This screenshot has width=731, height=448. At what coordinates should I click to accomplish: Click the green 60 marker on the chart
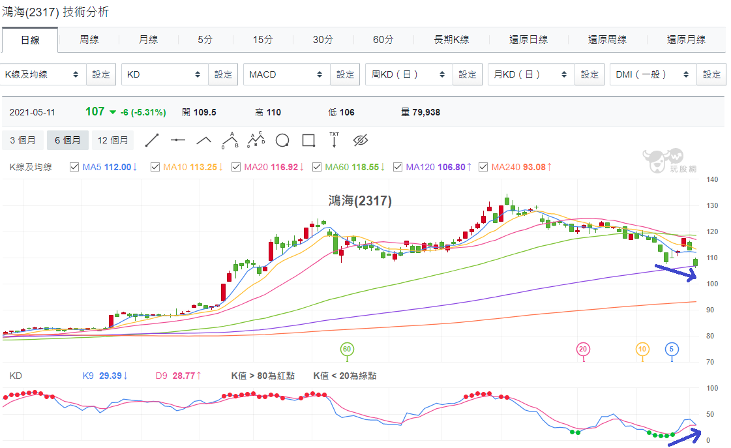[347, 349]
